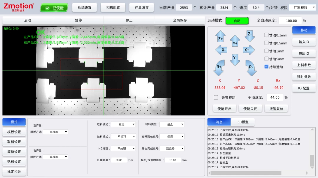Open the 物料类型 dropdown
Image resolution: width=318 pixels, height=178 pixels.
point(172,125)
